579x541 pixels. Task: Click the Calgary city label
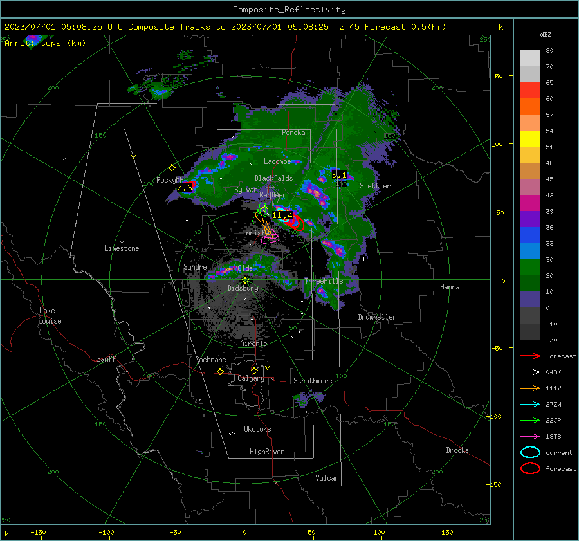251,378
